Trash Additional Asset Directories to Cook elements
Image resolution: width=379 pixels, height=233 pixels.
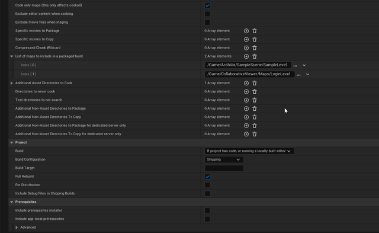(x=255, y=83)
